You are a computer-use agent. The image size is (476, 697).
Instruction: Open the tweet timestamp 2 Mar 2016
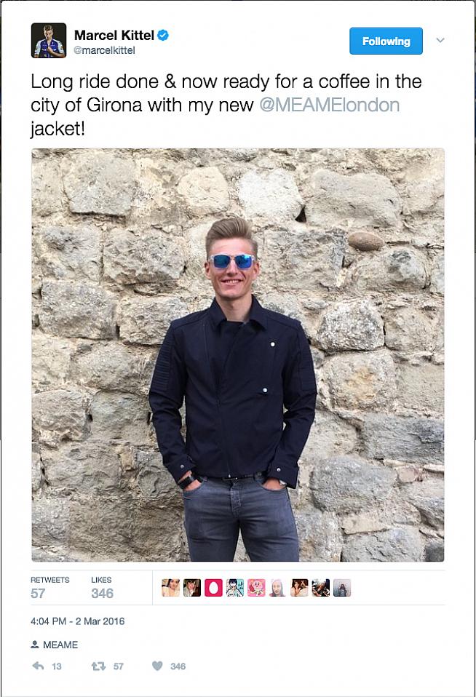coord(77,621)
